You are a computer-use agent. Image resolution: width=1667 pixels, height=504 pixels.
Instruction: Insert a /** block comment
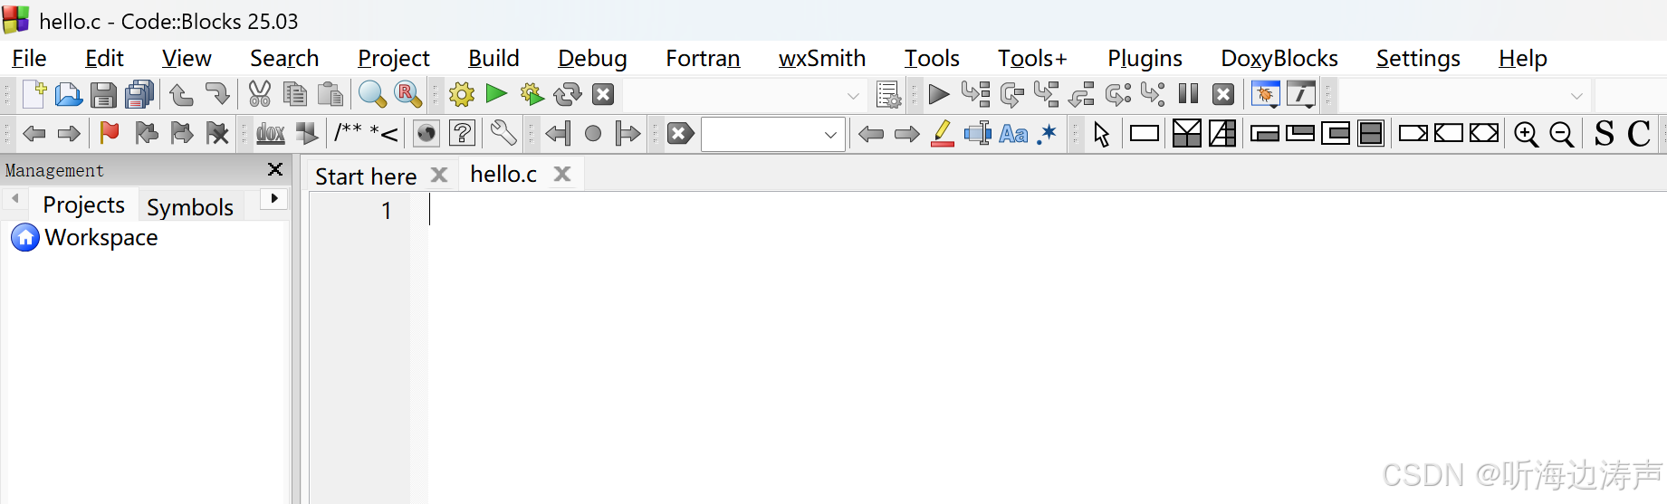(348, 133)
